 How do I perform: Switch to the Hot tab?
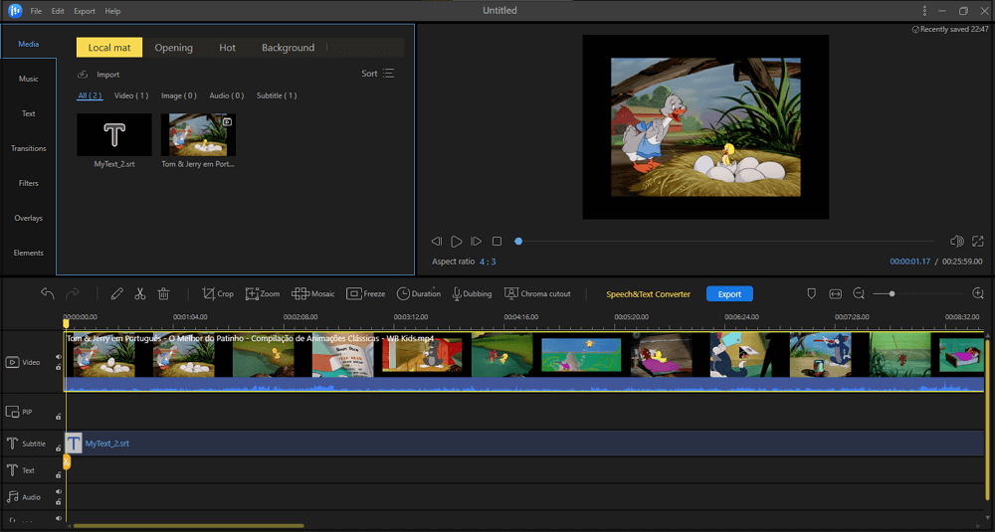point(227,48)
